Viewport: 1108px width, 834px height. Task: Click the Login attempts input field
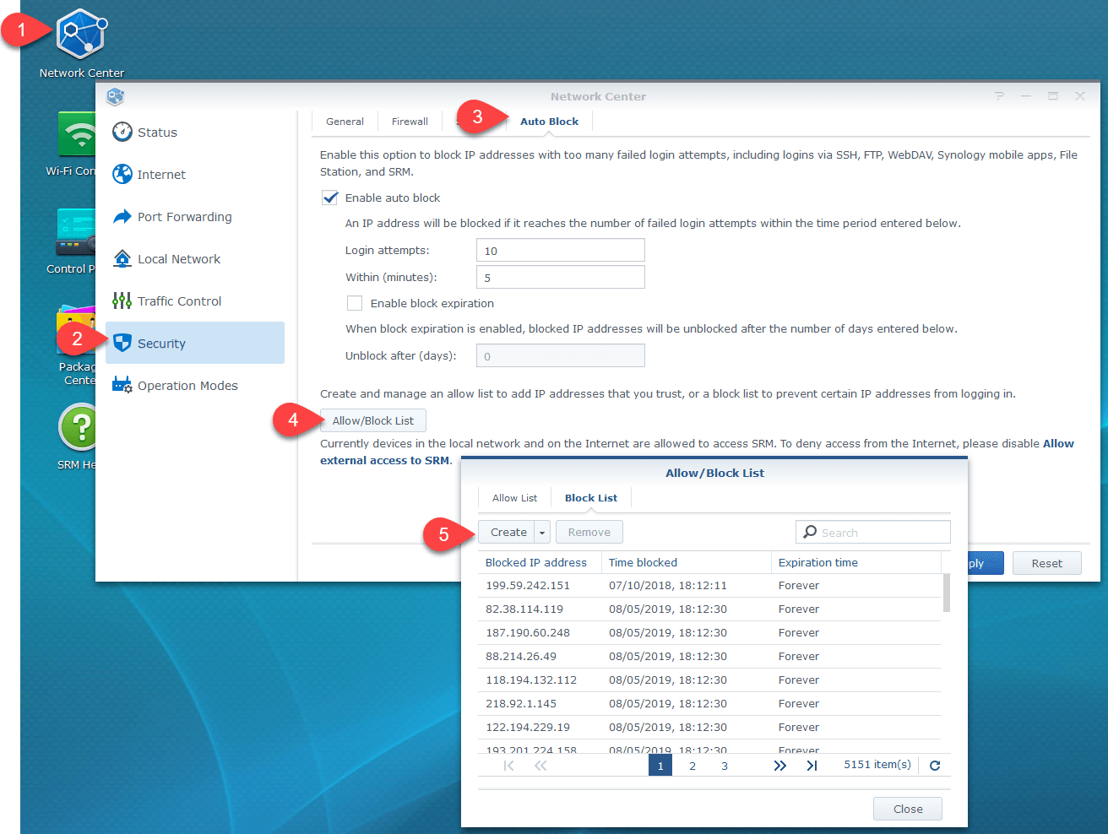point(561,250)
